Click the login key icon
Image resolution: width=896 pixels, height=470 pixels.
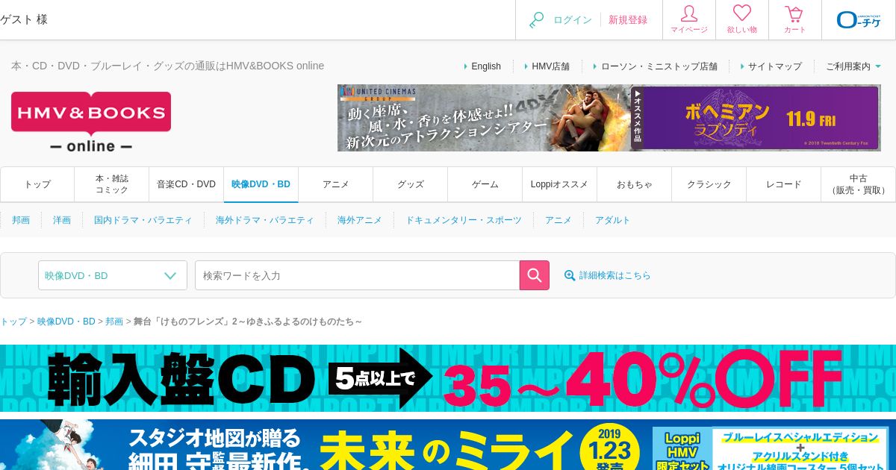pyautogui.click(x=536, y=20)
